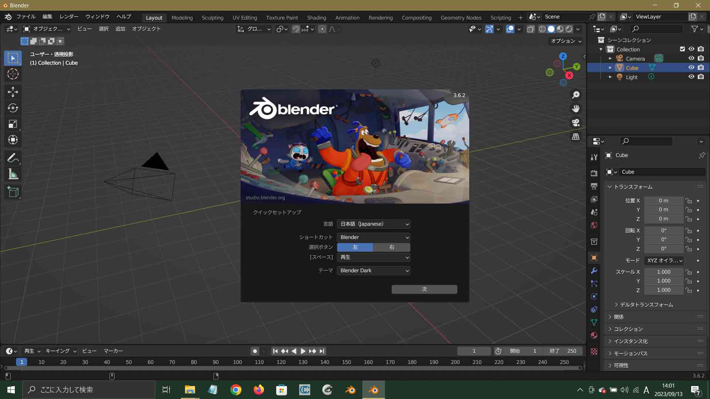This screenshot has width=710, height=399.
Task: Select the Move tool in the toolbar
Action: (x=13, y=92)
